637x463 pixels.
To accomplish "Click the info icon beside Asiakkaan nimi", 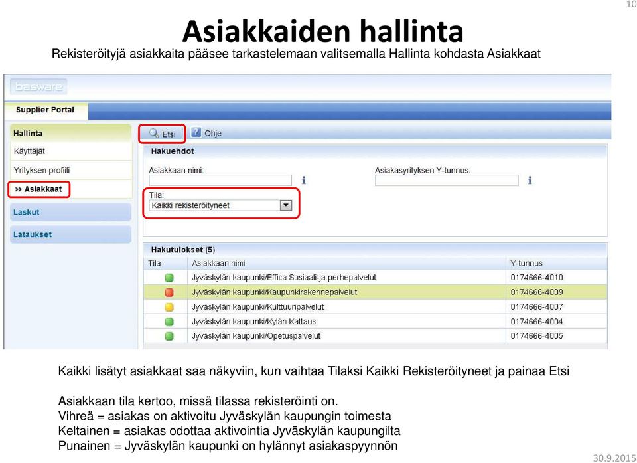I will [x=303, y=180].
